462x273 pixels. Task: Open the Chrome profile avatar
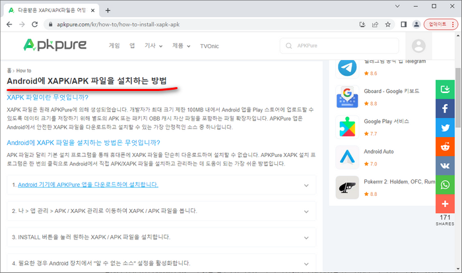pyautogui.click(x=416, y=24)
